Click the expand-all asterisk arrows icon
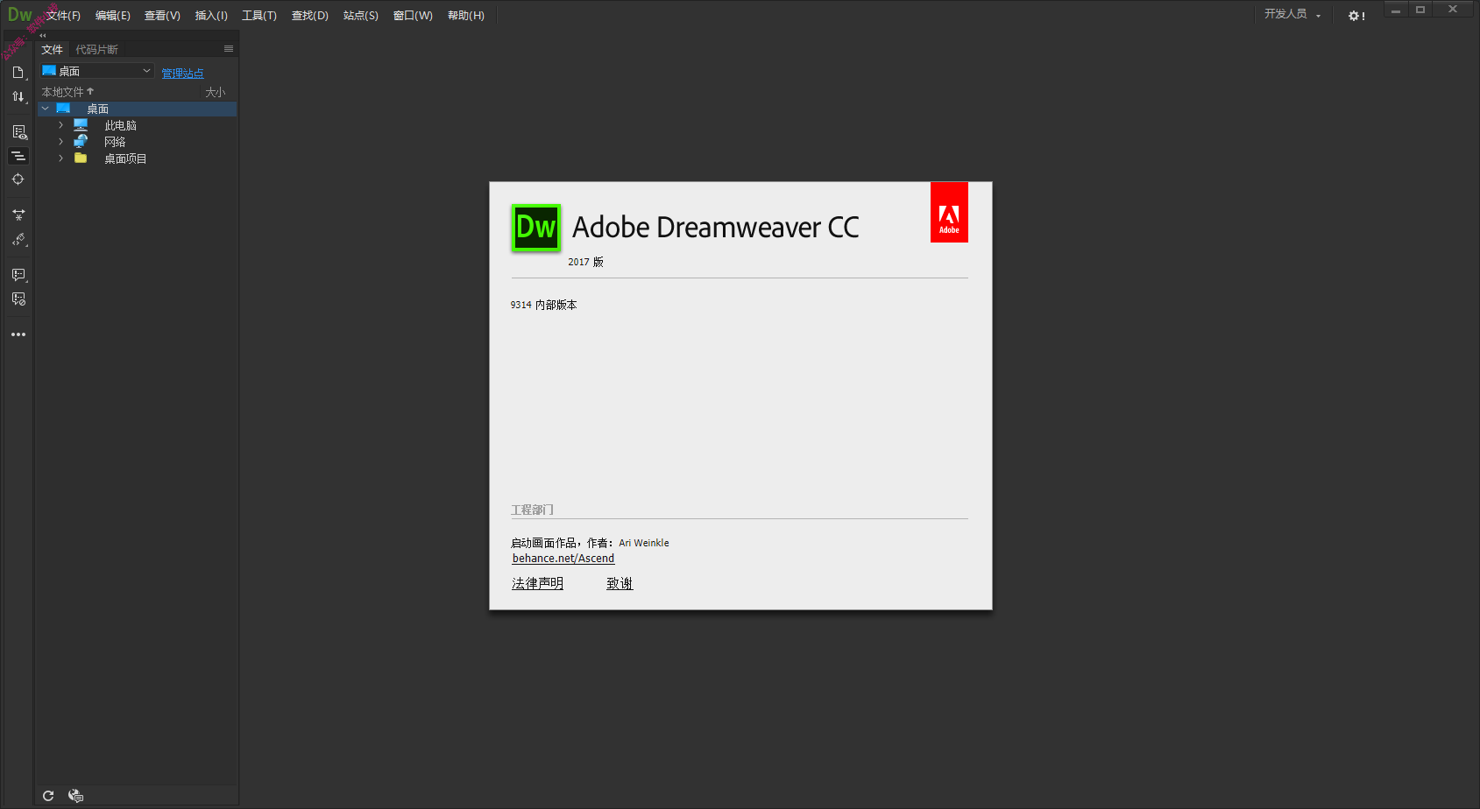1480x809 pixels. (x=18, y=215)
